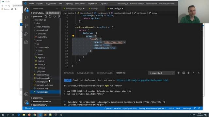Click devServer in the breadcrumb path

141,13
